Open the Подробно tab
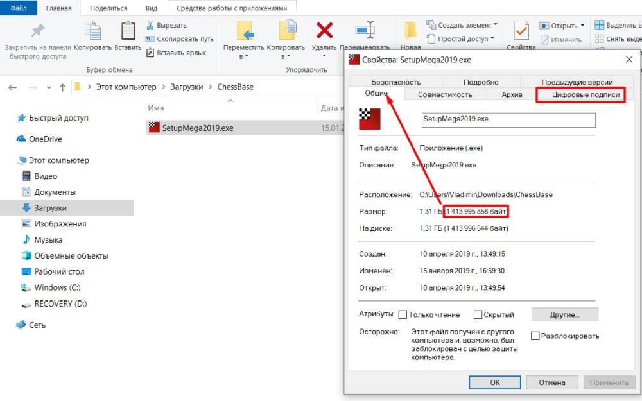This screenshot has width=642, height=401. [481, 82]
